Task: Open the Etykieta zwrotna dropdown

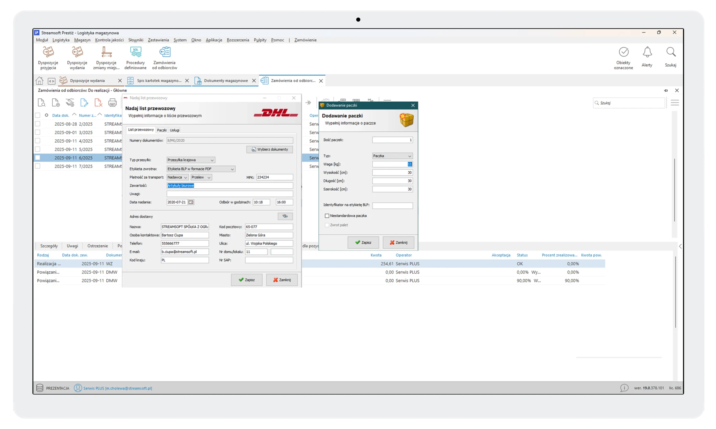Action: click(232, 169)
